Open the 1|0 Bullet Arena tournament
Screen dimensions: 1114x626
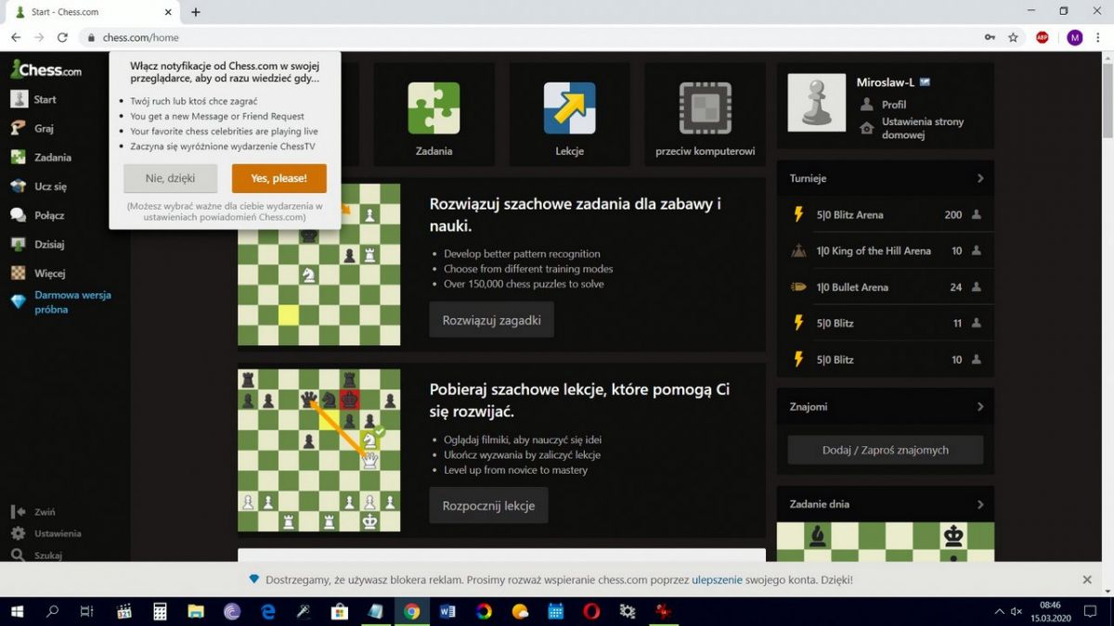(x=886, y=287)
